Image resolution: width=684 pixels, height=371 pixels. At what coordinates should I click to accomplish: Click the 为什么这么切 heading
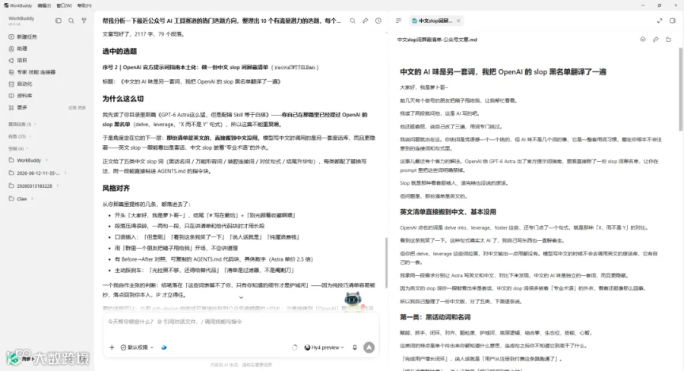123,99
